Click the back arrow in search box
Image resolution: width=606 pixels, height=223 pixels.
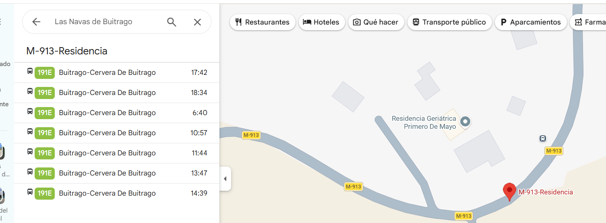click(x=36, y=22)
